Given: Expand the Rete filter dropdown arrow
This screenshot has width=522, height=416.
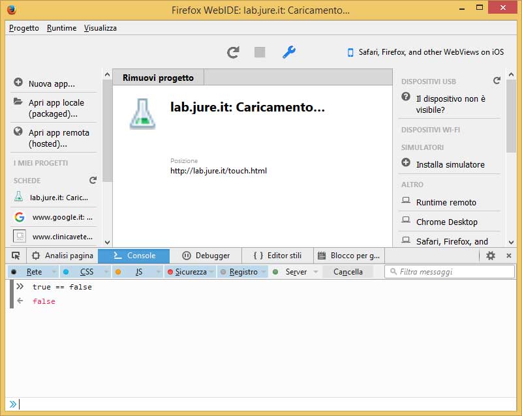Looking at the screenshot, I should (54, 272).
